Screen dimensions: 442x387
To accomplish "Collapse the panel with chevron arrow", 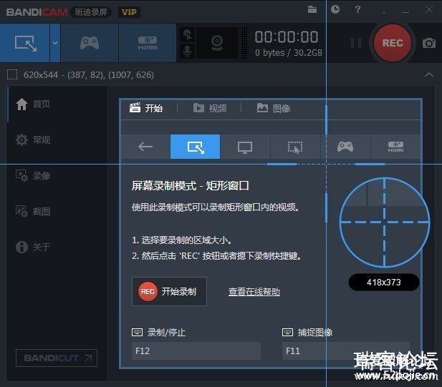I will coord(429,74).
